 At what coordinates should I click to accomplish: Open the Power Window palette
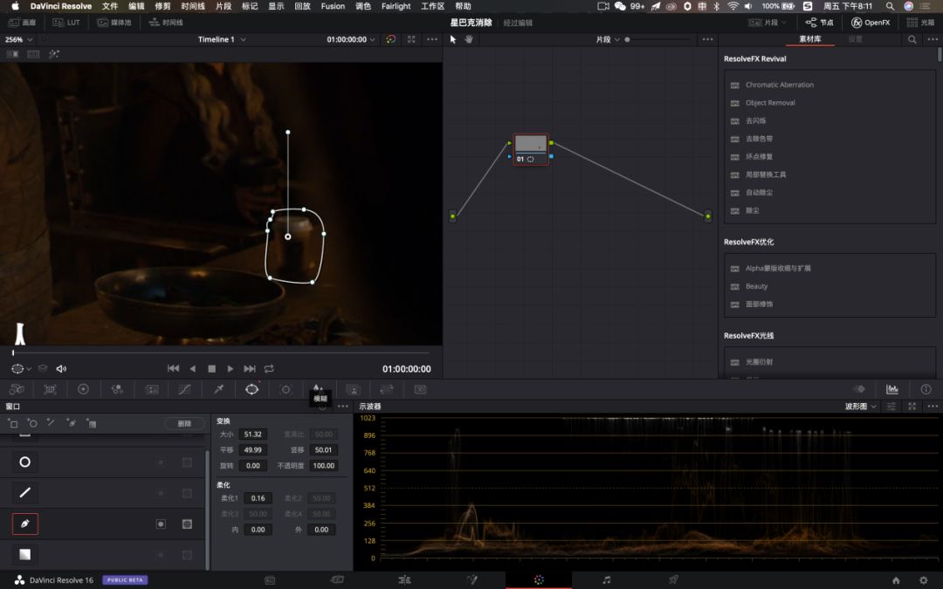point(252,389)
